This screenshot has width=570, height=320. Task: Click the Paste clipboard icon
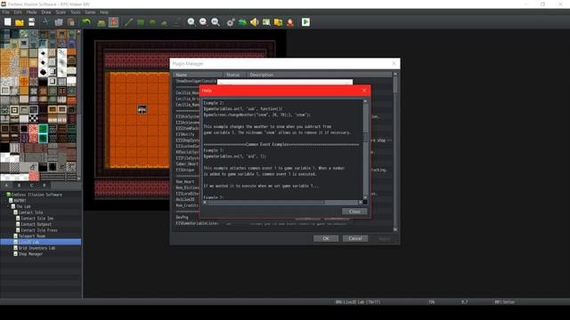coord(71,22)
